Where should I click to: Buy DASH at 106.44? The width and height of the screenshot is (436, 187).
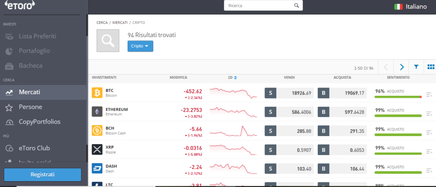coord(342,169)
